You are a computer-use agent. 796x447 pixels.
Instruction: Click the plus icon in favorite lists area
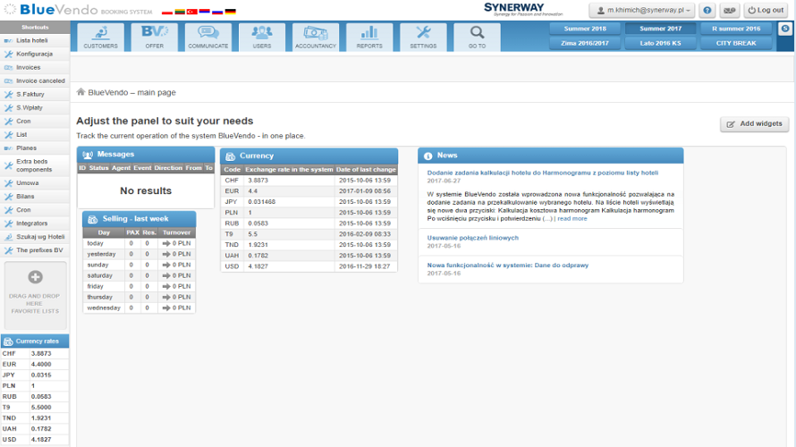[x=35, y=277]
